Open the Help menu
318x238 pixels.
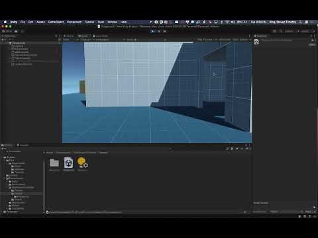123,22
